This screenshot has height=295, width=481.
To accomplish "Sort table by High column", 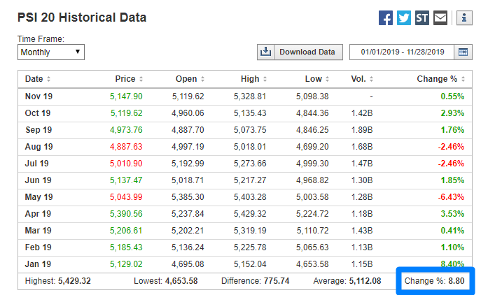I will (x=253, y=79).
